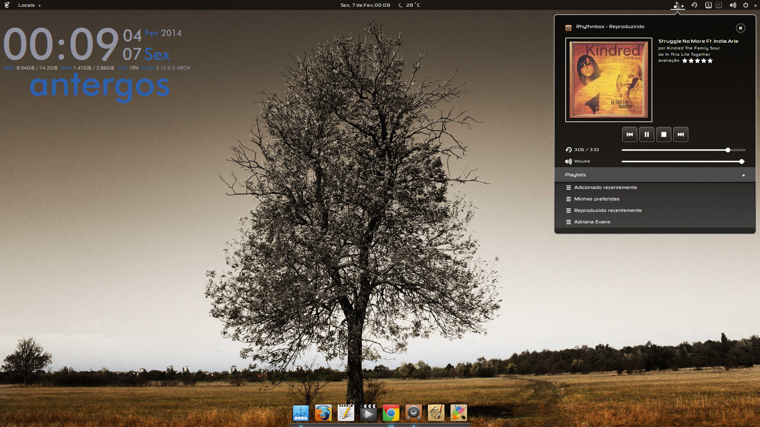Open the Locais places menu
The height and width of the screenshot is (427, 760).
pyautogui.click(x=29, y=5)
